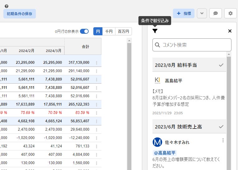
Task: Select the cell 41,124
Action: (56, 146)
